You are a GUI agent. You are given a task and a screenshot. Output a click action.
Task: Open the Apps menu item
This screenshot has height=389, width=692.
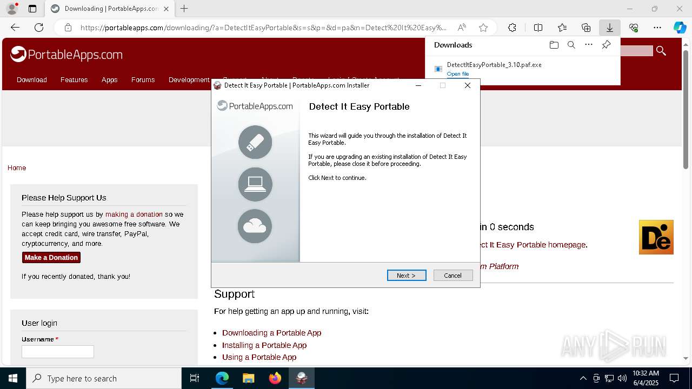(x=109, y=79)
